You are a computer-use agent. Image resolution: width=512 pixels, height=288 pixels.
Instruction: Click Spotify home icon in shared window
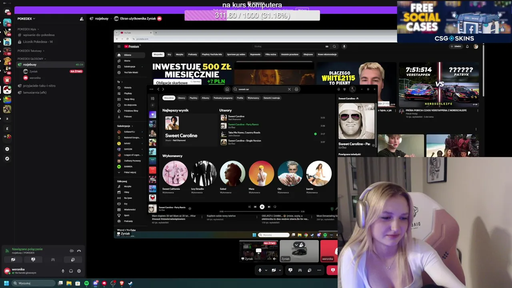227,89
